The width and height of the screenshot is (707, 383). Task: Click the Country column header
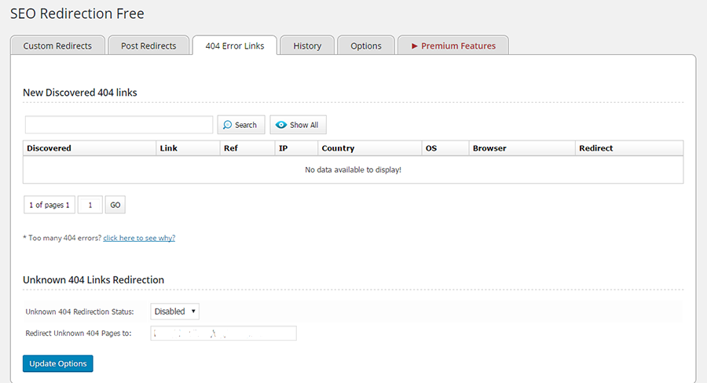[x=370, y=148]
